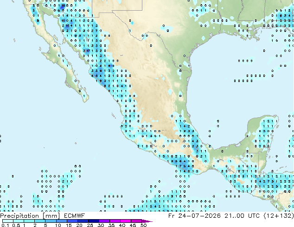Click the "Fr 24-07-2026" date text
Viewport: 294px width, 227px height.
click(194, 216)
